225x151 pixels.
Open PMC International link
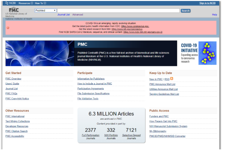click(15, 116)
